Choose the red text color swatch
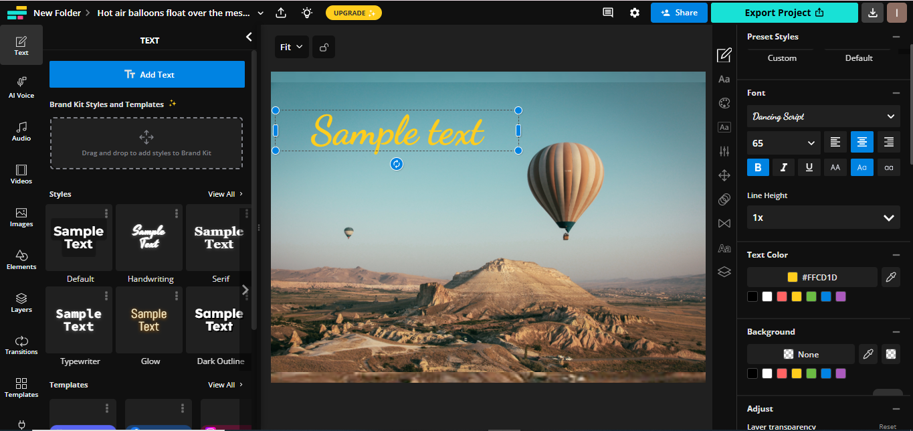Screen dimensions: 913x431 point(782,296)
